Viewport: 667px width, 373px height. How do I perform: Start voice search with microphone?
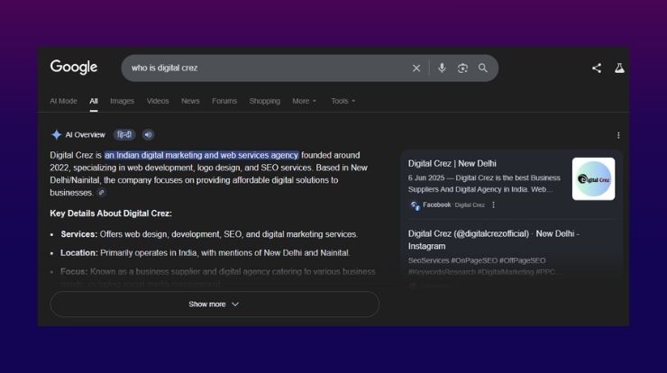pos(442,68)
